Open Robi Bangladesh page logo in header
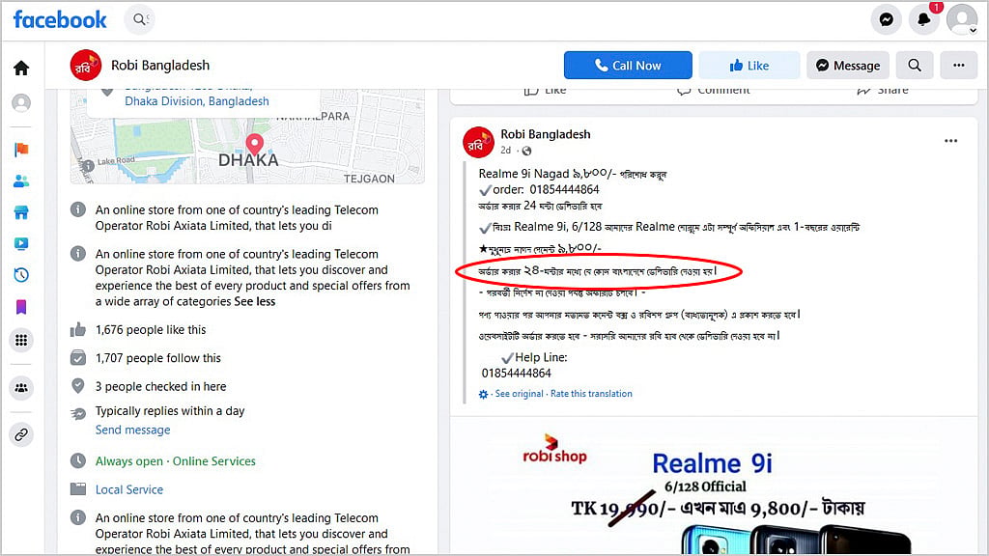 [86, 65]
